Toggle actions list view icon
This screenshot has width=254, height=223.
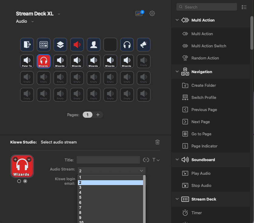[x=244, y=7]
